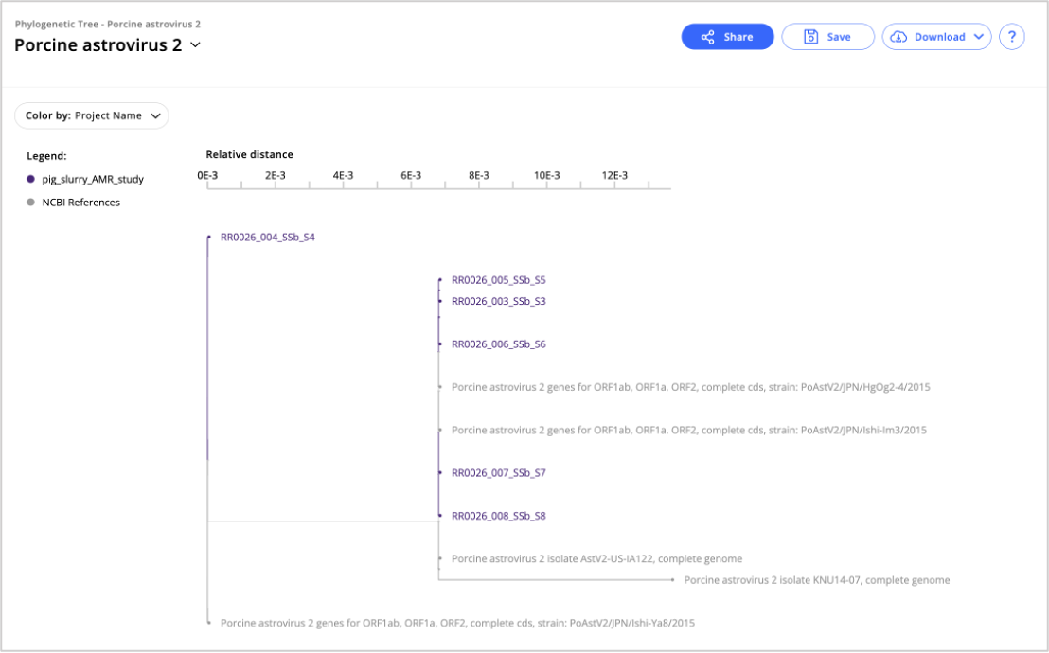This screenshot has height=653, width=1049.
Task: Open the Color by Project Name dropdown
Action: click(91, 115)
